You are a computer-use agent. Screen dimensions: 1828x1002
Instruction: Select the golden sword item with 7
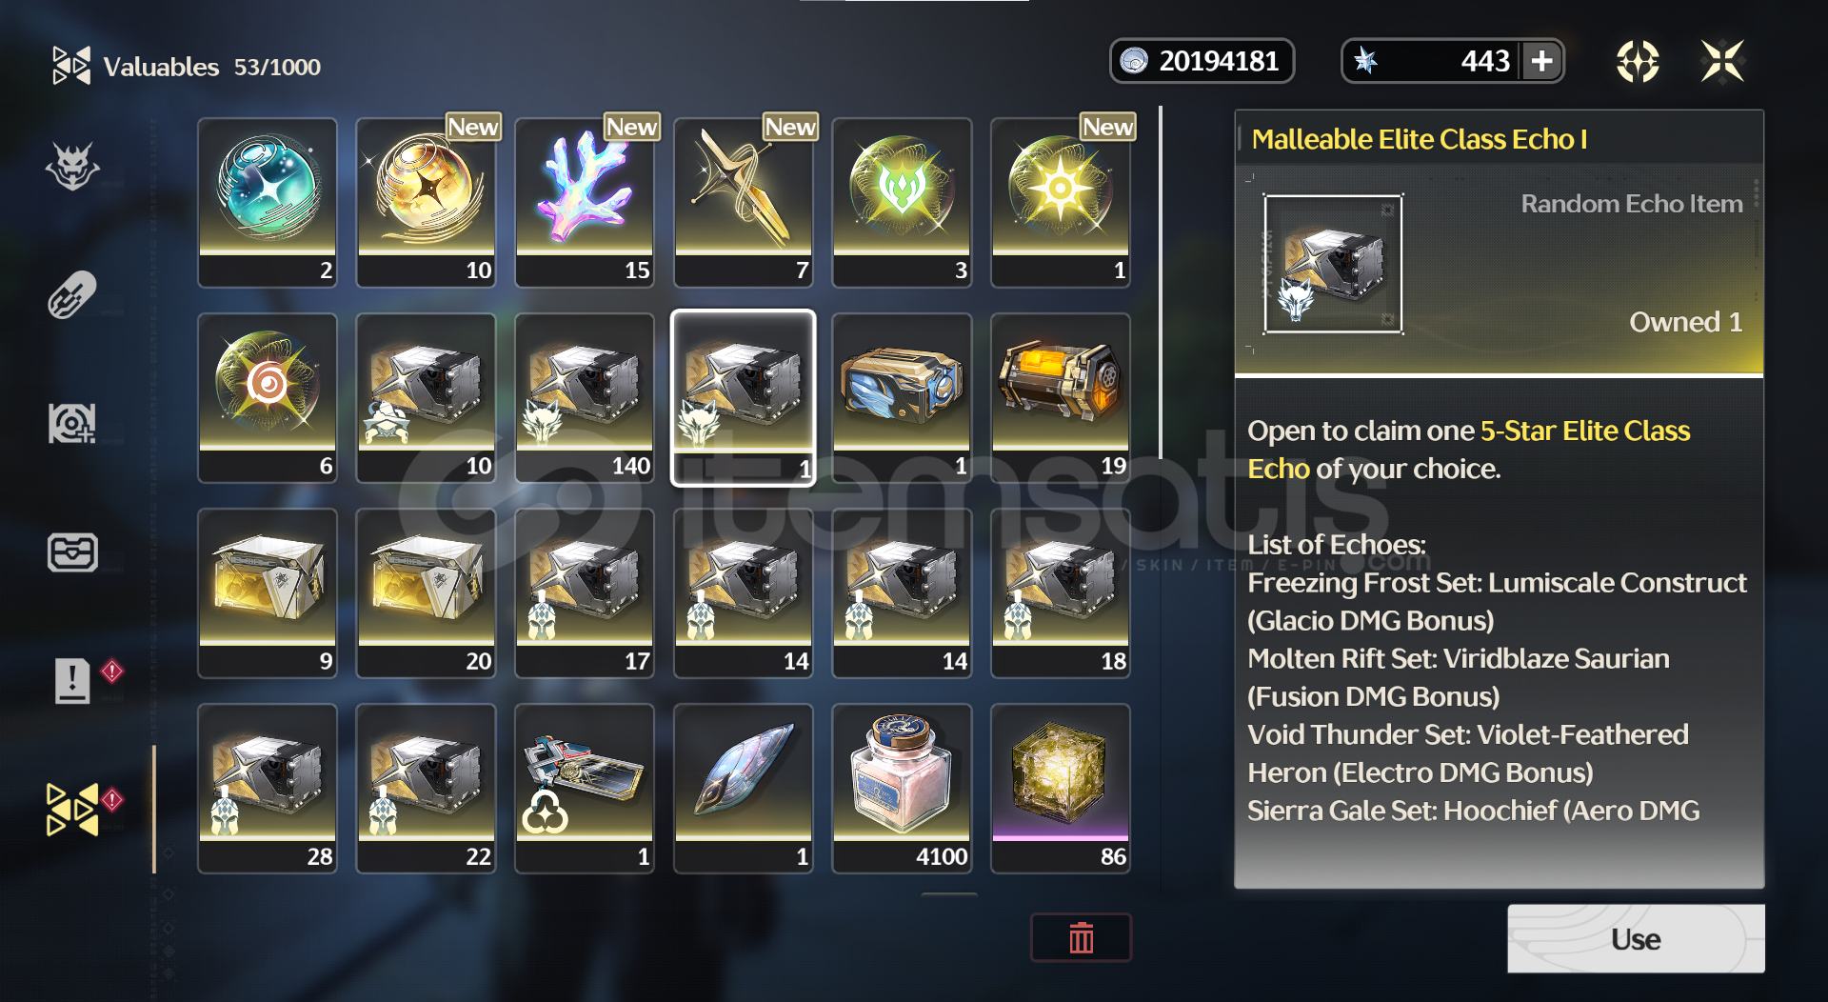tap(744, 202)
